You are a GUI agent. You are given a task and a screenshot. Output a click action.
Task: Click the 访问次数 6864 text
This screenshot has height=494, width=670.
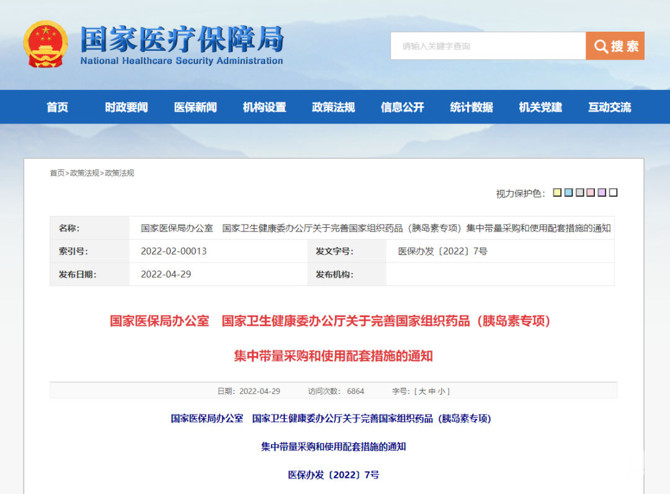coord(336,392)
